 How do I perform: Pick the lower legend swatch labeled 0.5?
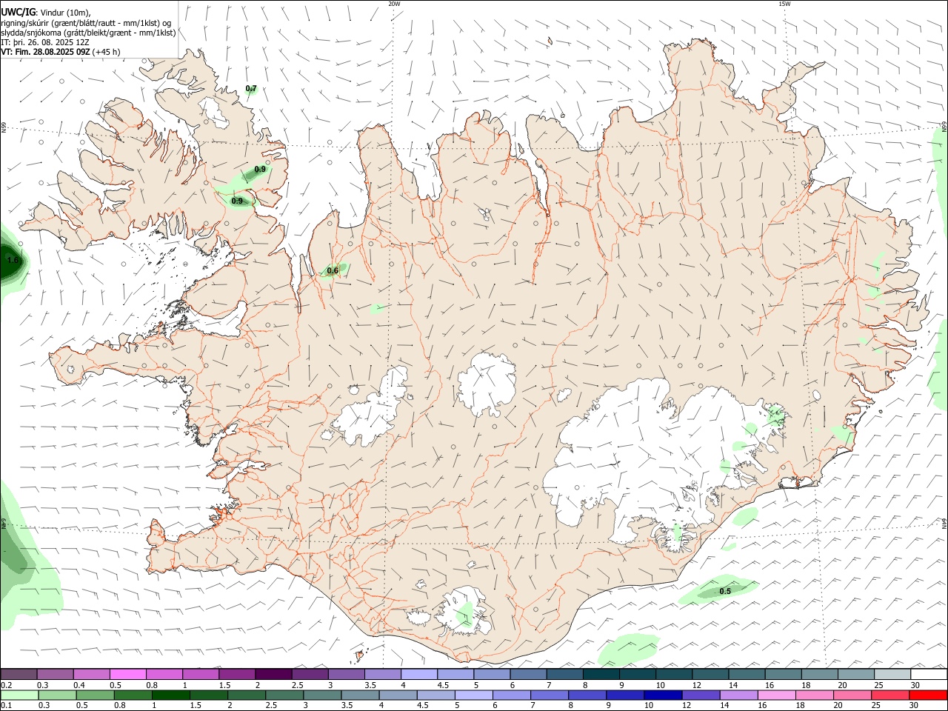click(x=95, y=695)
